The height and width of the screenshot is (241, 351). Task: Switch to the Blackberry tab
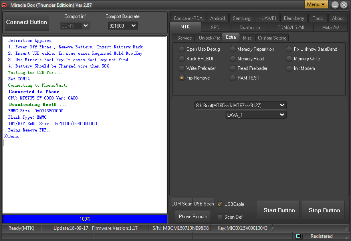294,18
